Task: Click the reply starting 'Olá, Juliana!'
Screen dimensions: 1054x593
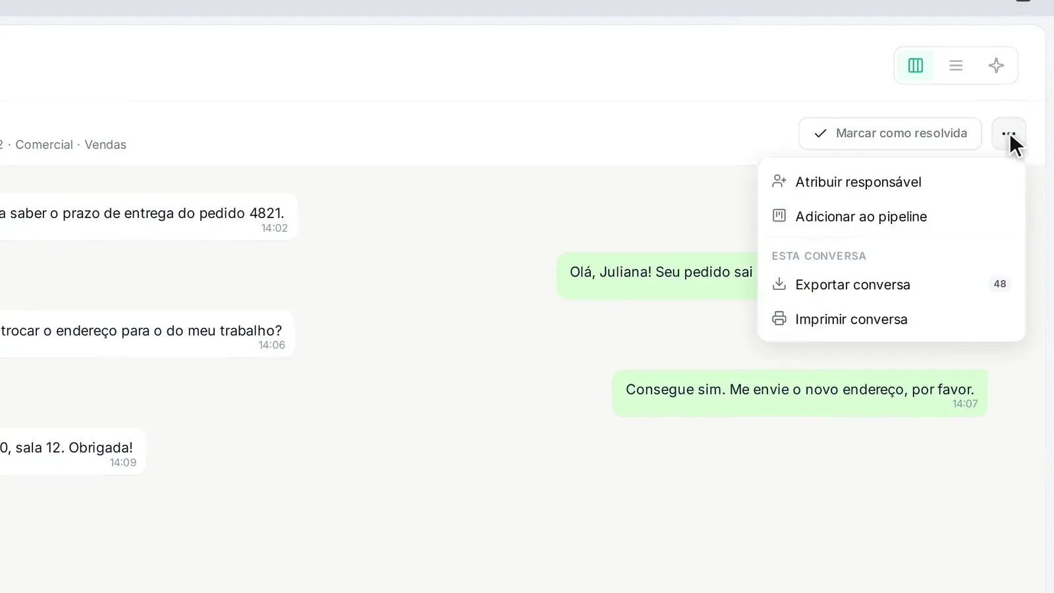Action: [657, 275]
